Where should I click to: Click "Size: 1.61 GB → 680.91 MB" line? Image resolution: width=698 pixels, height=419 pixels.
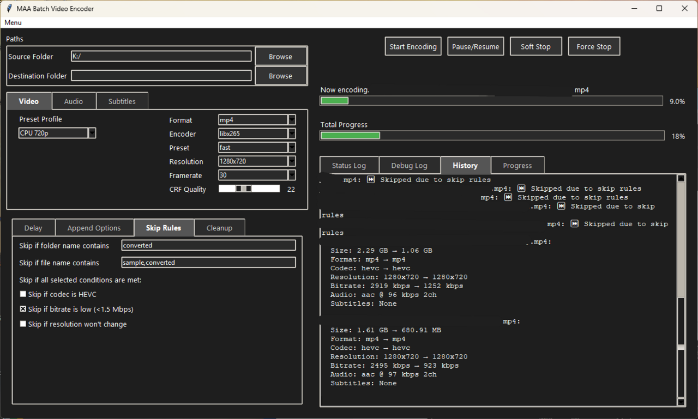click(386, 330)
